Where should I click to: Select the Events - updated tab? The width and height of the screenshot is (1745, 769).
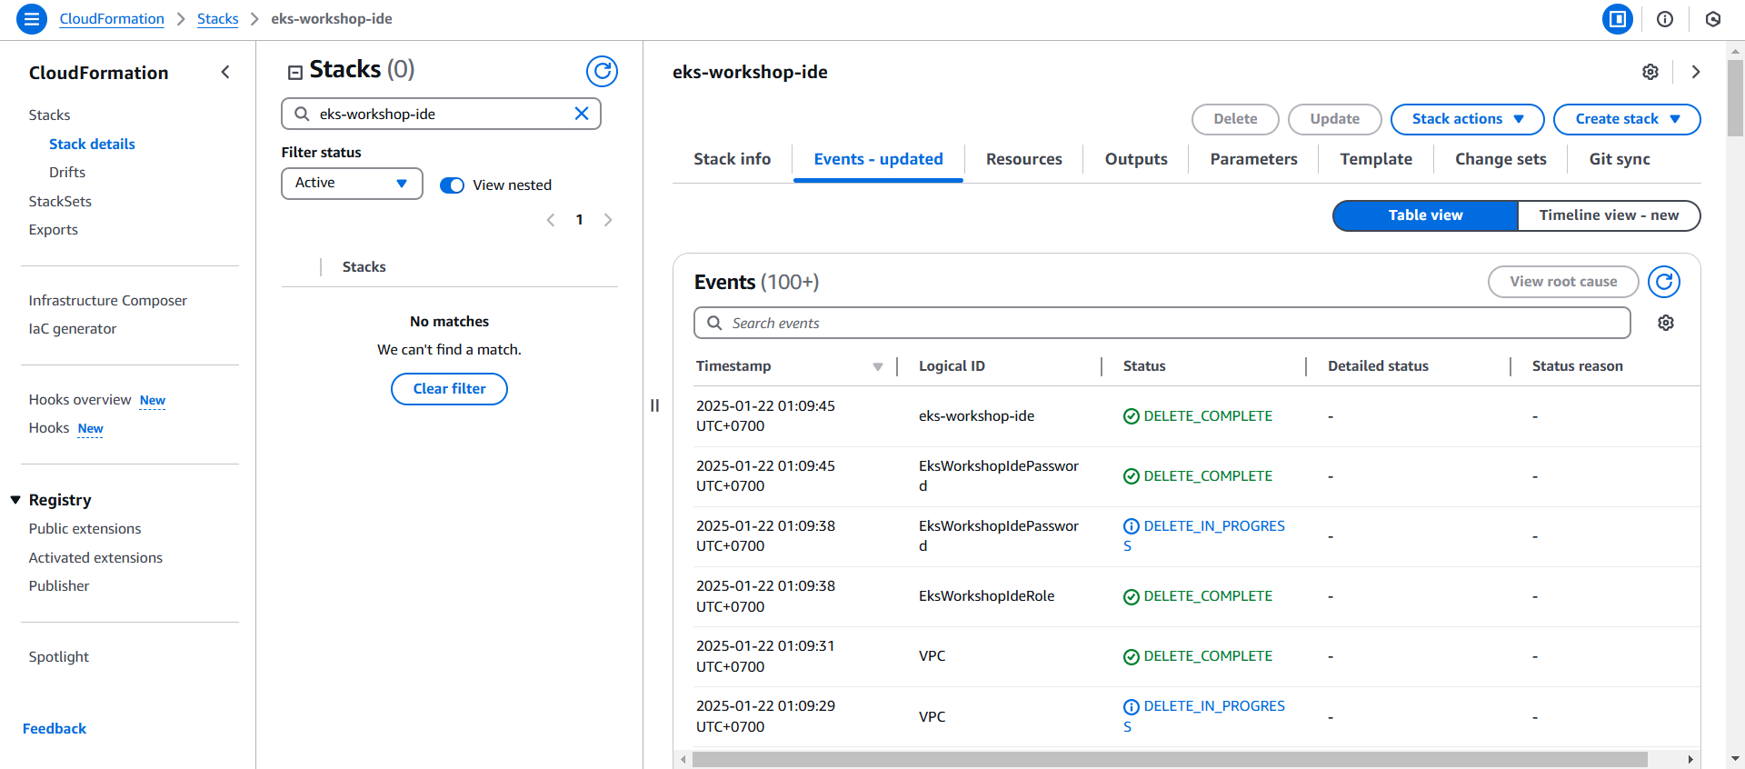pos(878,159)
